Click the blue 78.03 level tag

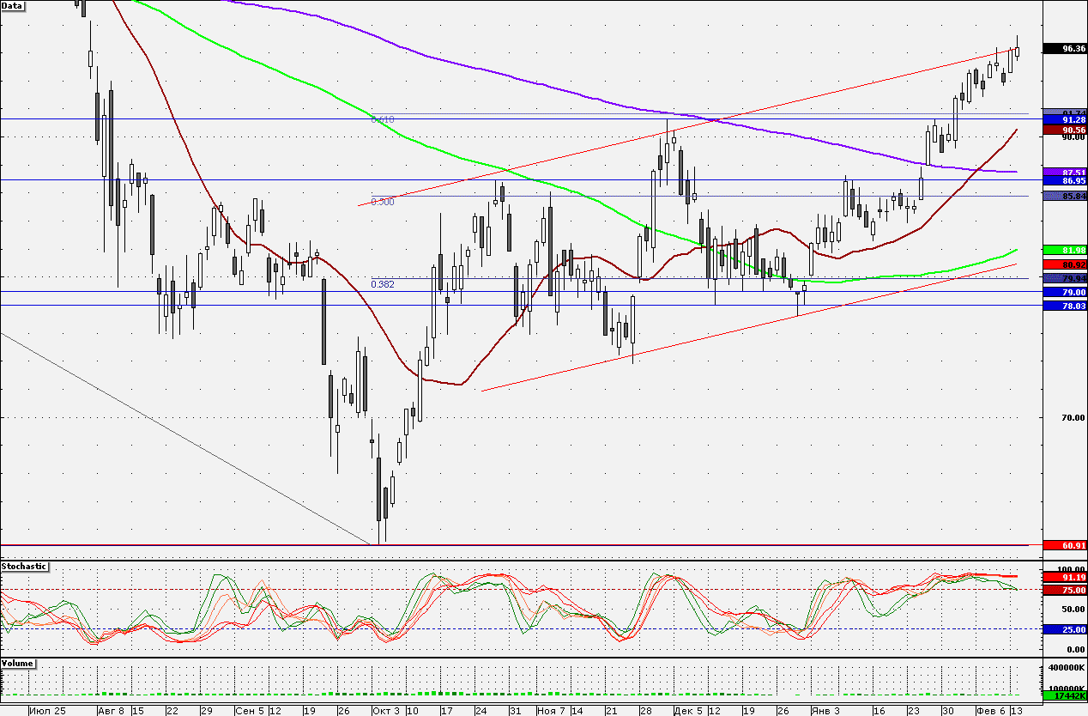[1064, 306]
